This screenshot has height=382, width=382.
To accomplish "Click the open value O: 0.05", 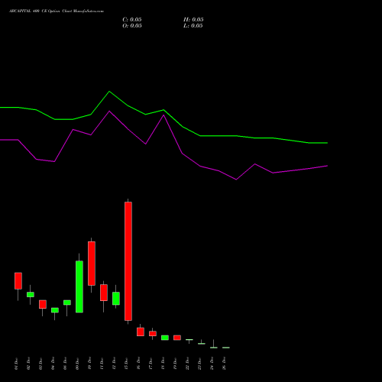I will (132, 26).
